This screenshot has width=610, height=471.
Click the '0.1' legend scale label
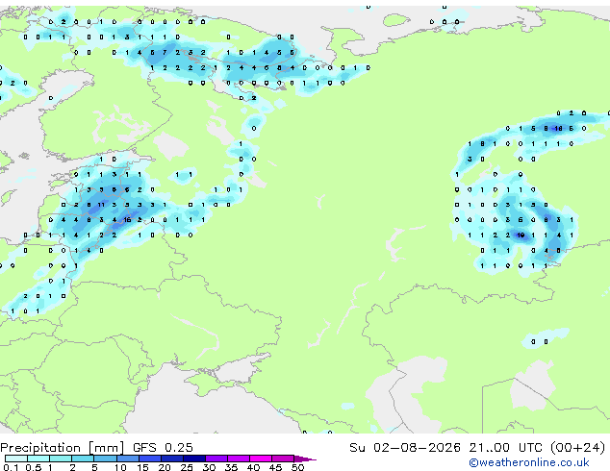point(11,467)
